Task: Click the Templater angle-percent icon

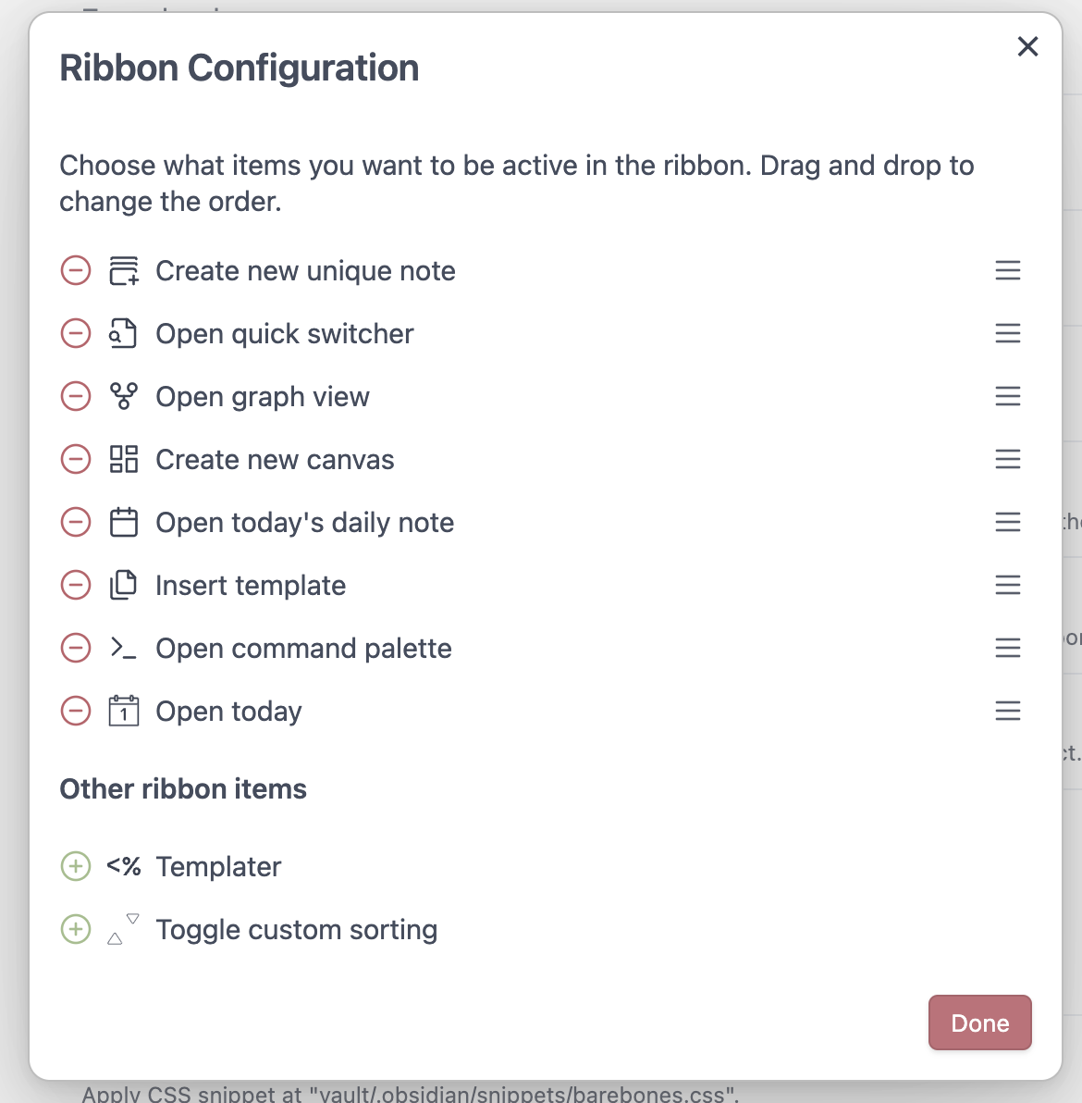Action: tap(123, 867)
